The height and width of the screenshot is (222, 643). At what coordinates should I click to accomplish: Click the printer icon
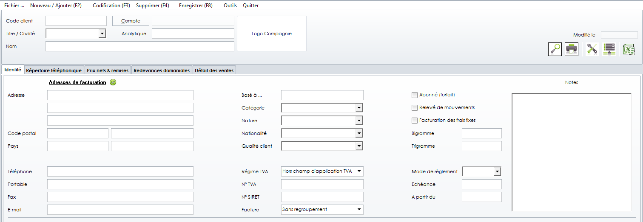pyautogui.click(x=571, y=49)
